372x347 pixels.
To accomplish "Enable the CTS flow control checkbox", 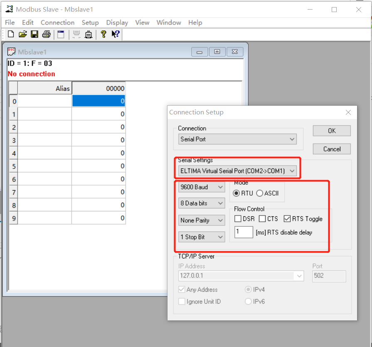I will point(269,219).
